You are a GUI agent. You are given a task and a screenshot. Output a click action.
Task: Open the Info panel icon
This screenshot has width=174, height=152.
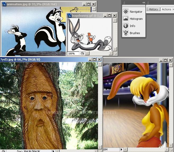pyautogui.click(x=126, y=26)
